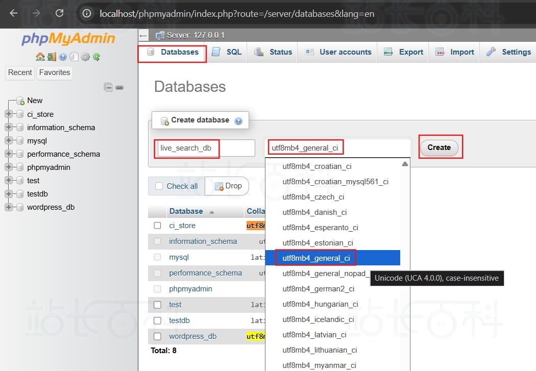Open navigation panel settings gear icon

pos(85,57)
